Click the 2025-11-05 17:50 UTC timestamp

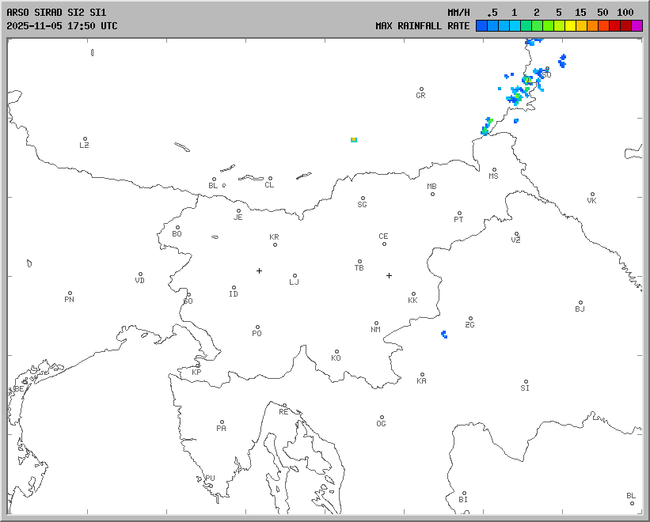62,26
